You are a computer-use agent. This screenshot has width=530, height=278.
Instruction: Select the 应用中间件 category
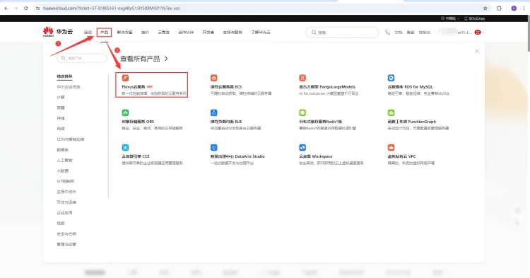(66, 192)
